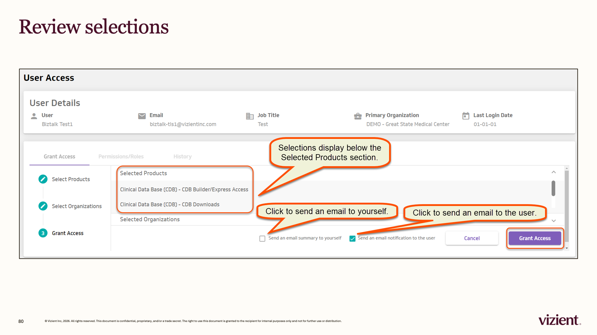The image size is (597, 335).
Task: Click the purple Grant Access button
Action: 535,238
